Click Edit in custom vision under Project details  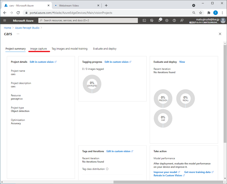coord(43,62)
